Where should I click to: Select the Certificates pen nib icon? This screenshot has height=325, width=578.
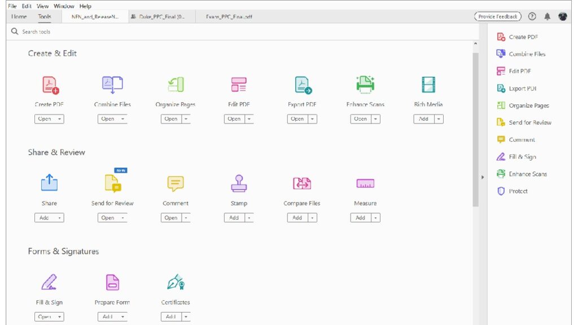[x=176, y=282]
